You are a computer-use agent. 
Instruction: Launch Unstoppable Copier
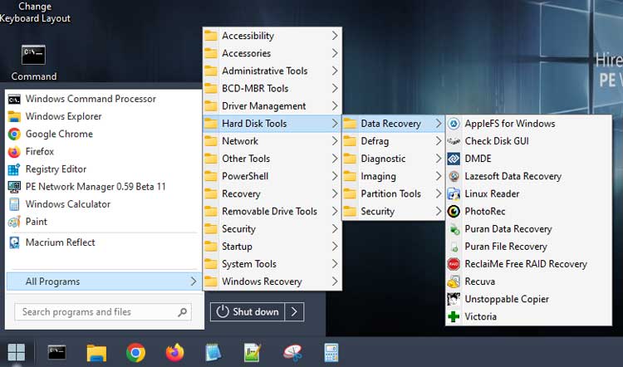click(528, 299)
